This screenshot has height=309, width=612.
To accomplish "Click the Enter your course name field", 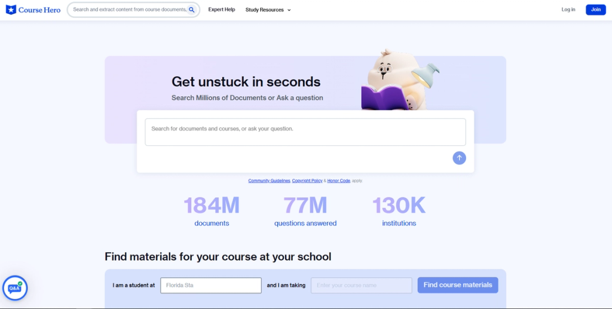I will (362, 285).
